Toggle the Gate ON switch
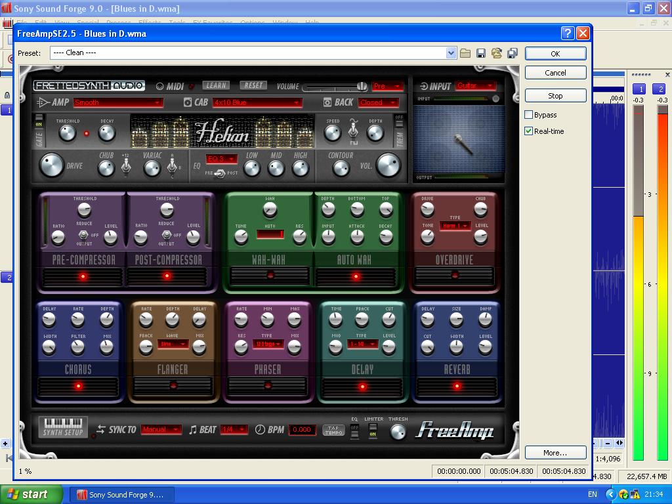Viewport: 672px width, 504px height. point(39,123)
